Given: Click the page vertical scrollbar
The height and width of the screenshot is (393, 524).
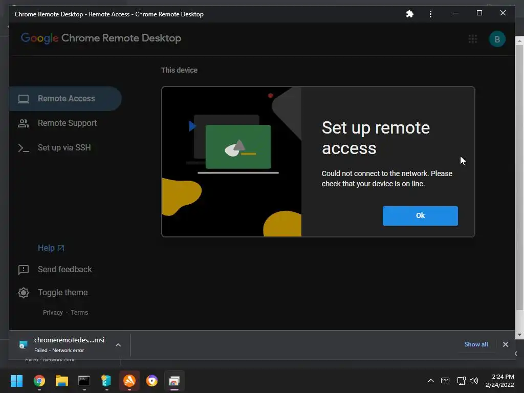Looking at the screenshot, I should 519,177.
